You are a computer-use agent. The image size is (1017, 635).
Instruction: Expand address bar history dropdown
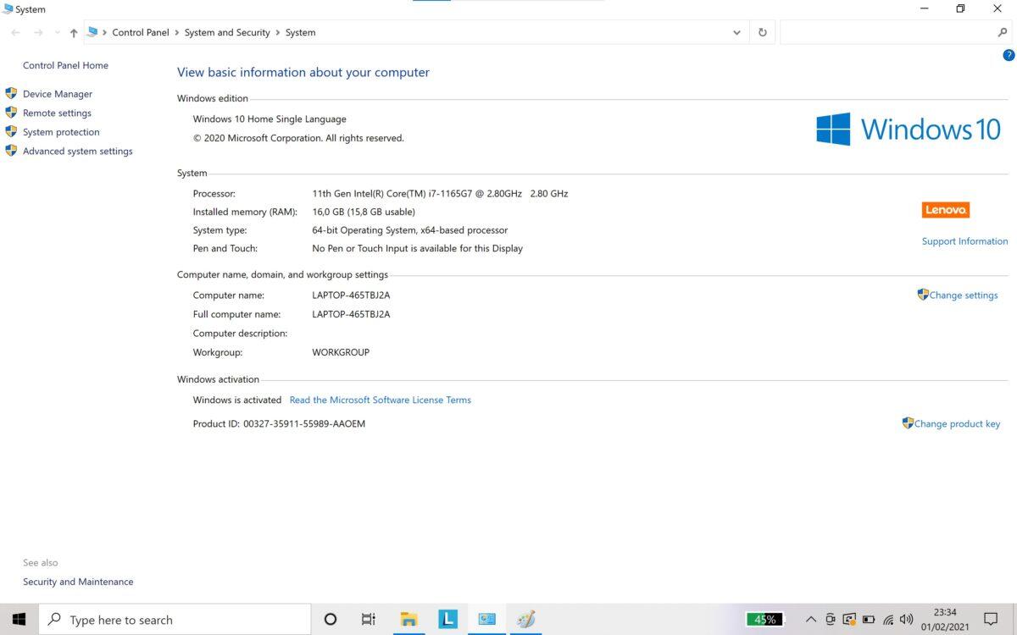[x=737, y=32]
